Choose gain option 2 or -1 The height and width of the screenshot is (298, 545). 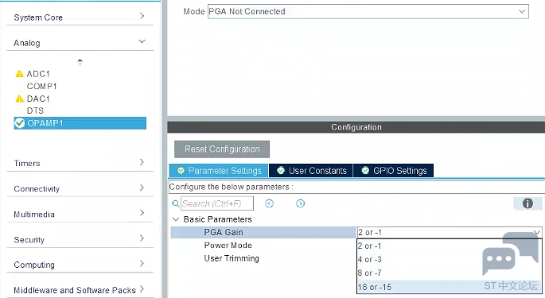tap(449, 246)
